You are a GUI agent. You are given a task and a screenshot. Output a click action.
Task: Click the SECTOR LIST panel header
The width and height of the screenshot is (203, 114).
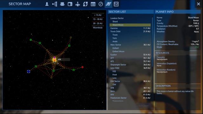(x=131, y=12)
